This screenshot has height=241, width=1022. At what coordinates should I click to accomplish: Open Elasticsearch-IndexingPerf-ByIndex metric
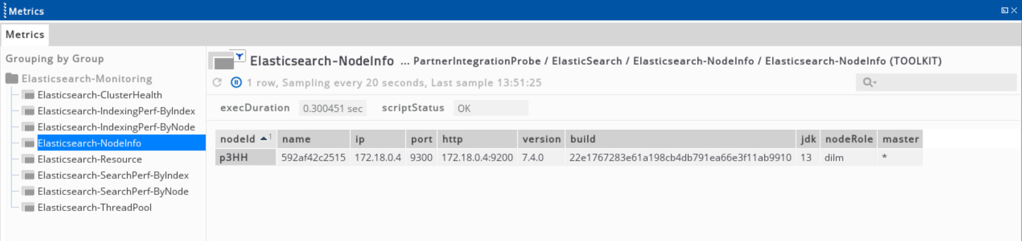(x=116, y=111)
